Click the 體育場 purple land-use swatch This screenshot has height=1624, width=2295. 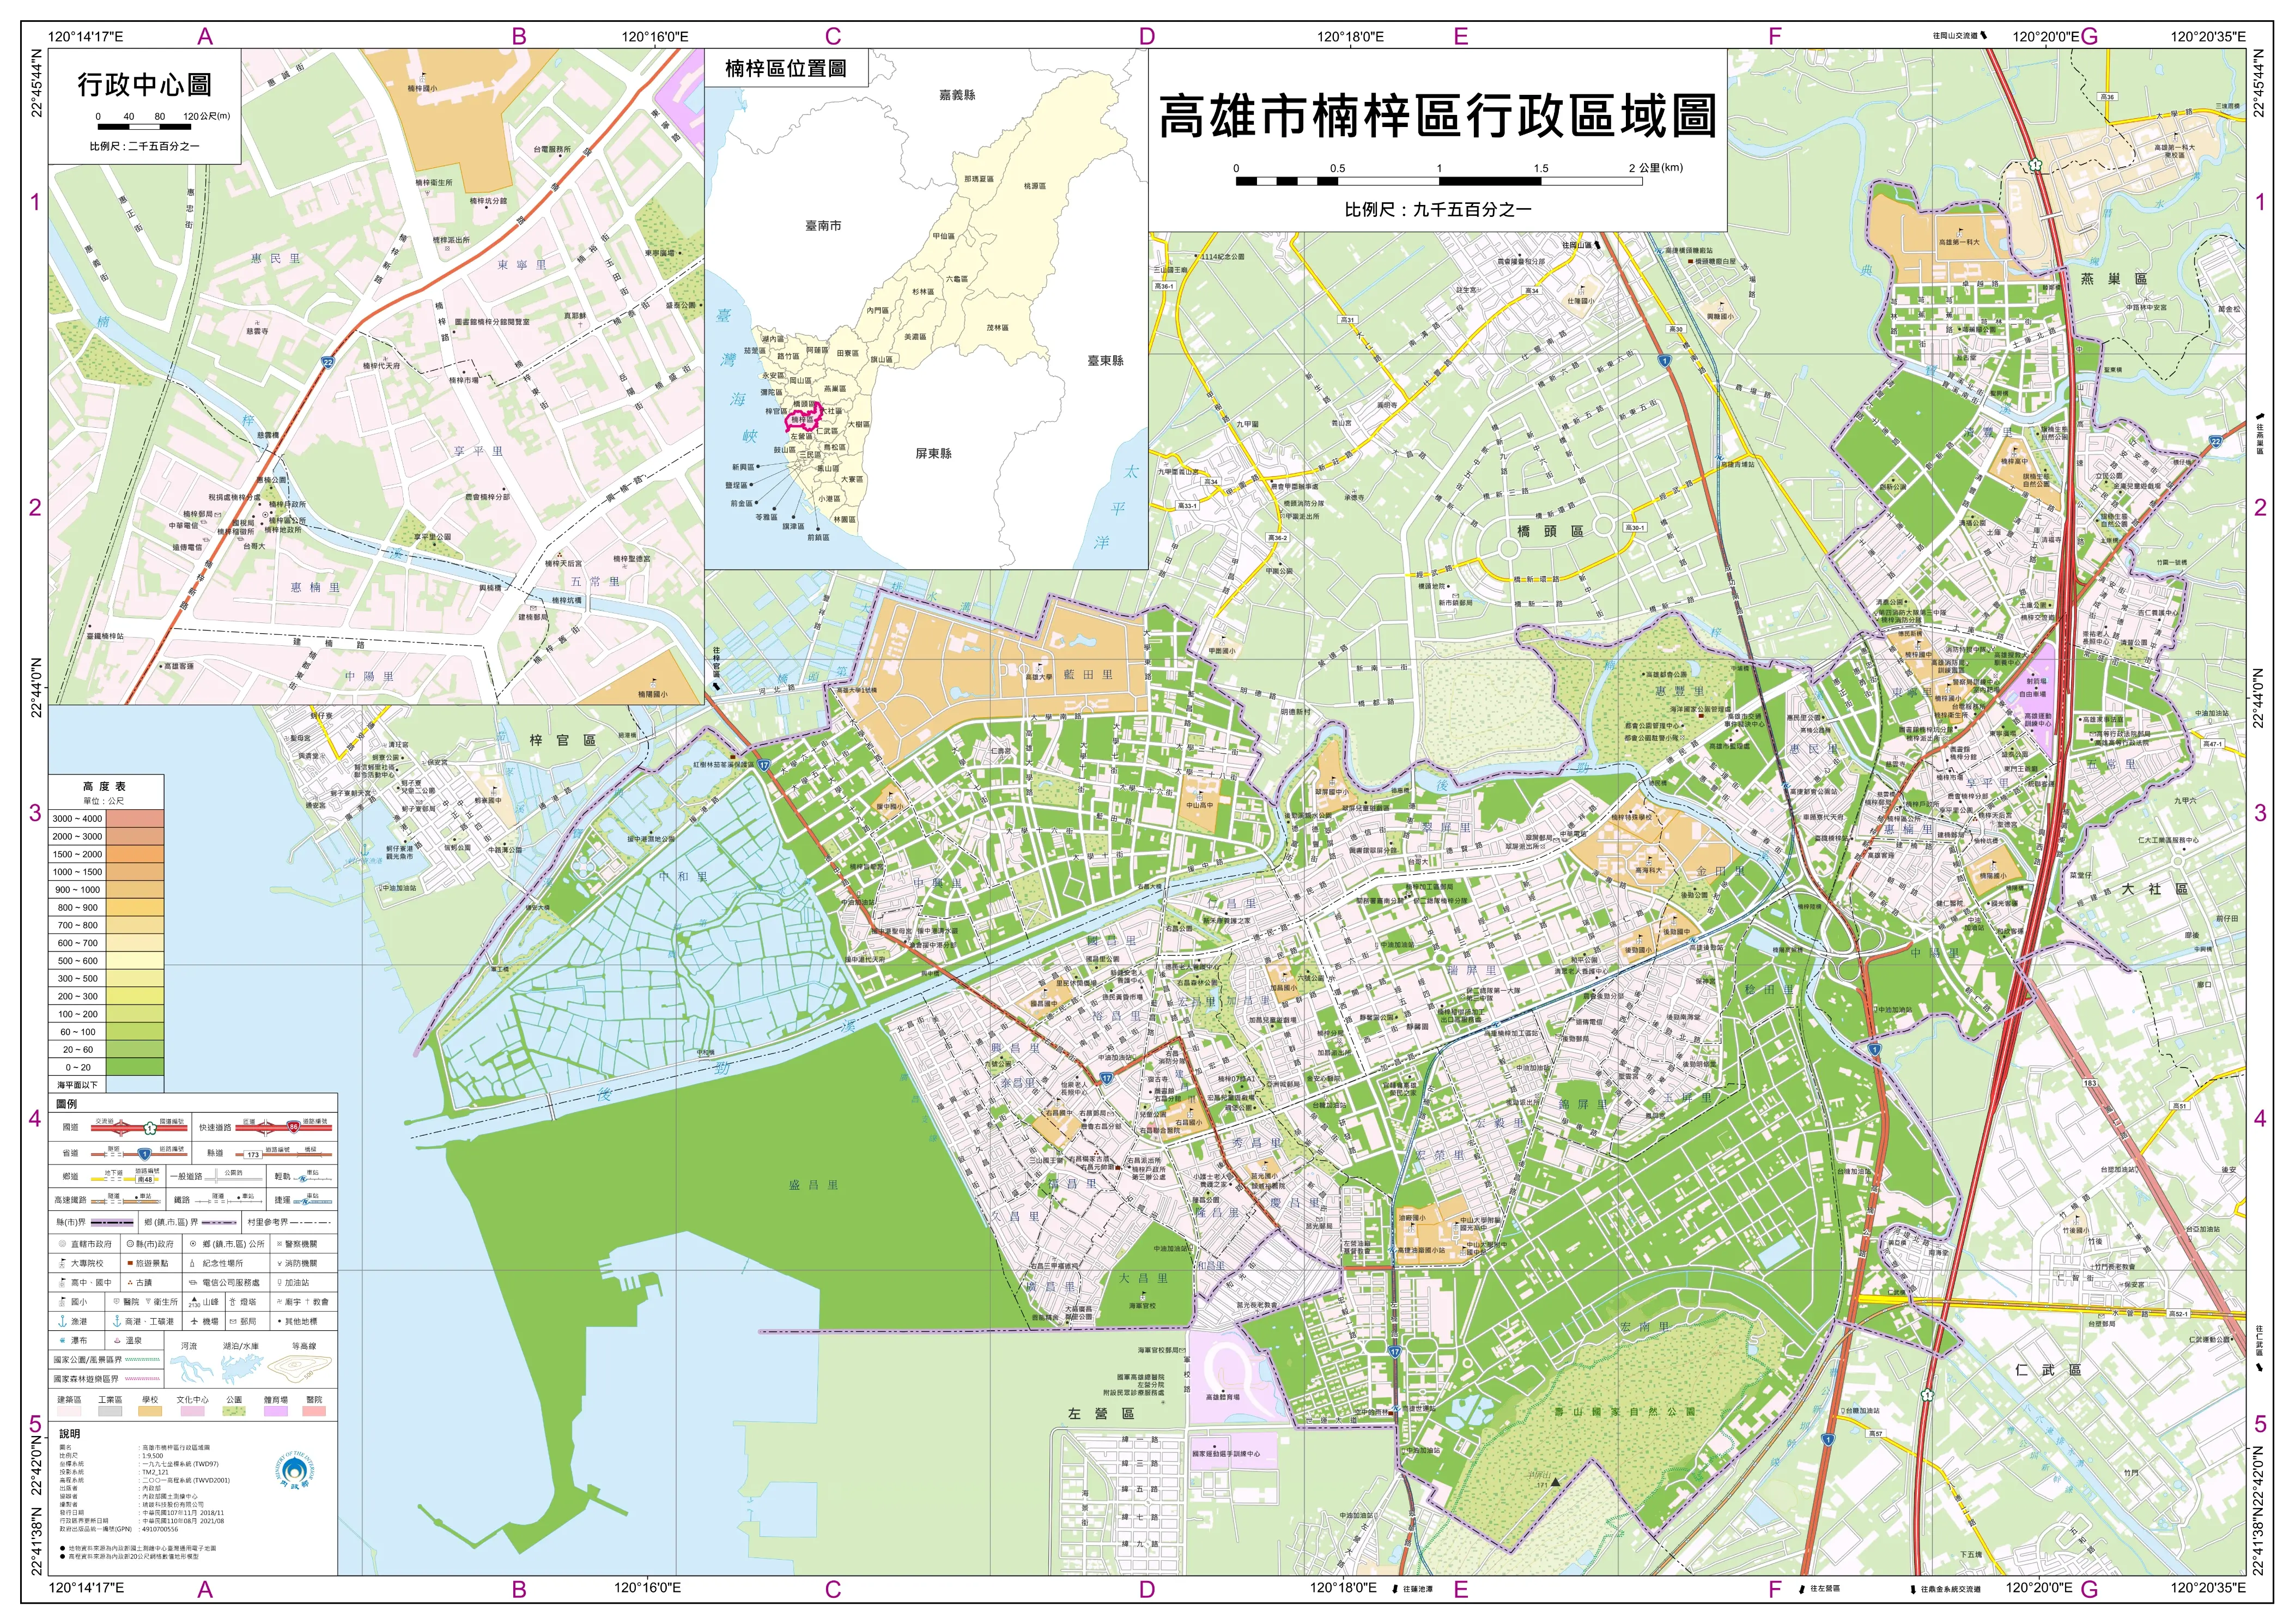[276, 1411]
